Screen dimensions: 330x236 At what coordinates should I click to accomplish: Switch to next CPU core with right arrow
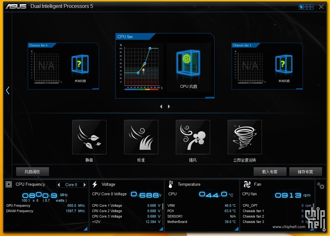pyautogui.click(x=85, y=184)
